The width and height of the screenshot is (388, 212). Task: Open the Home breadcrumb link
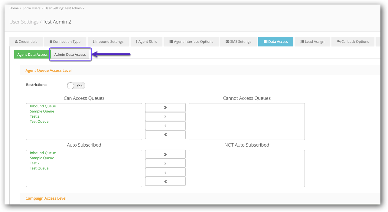click(14, 8)
